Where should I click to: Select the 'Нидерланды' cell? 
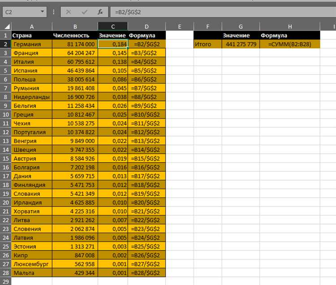32,97
